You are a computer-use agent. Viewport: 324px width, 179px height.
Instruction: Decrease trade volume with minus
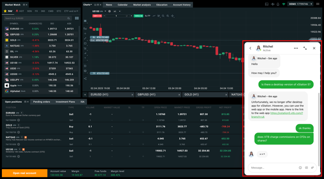pos(105,16)
